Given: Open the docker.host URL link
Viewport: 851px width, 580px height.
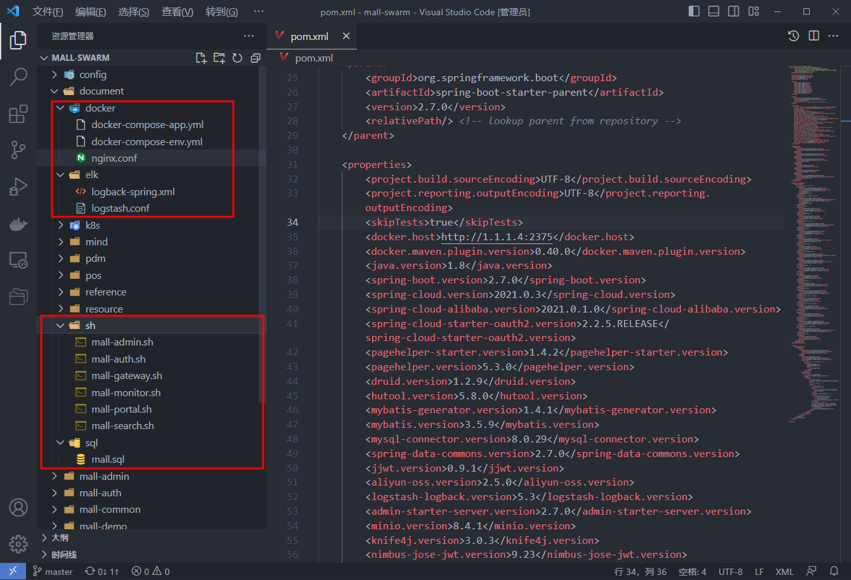Looking at the screenshot, I should [496, 236].
